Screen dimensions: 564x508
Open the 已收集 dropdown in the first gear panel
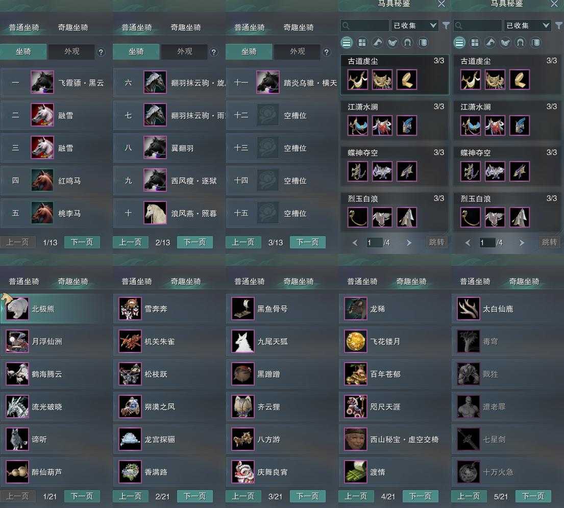coord(414,26)
